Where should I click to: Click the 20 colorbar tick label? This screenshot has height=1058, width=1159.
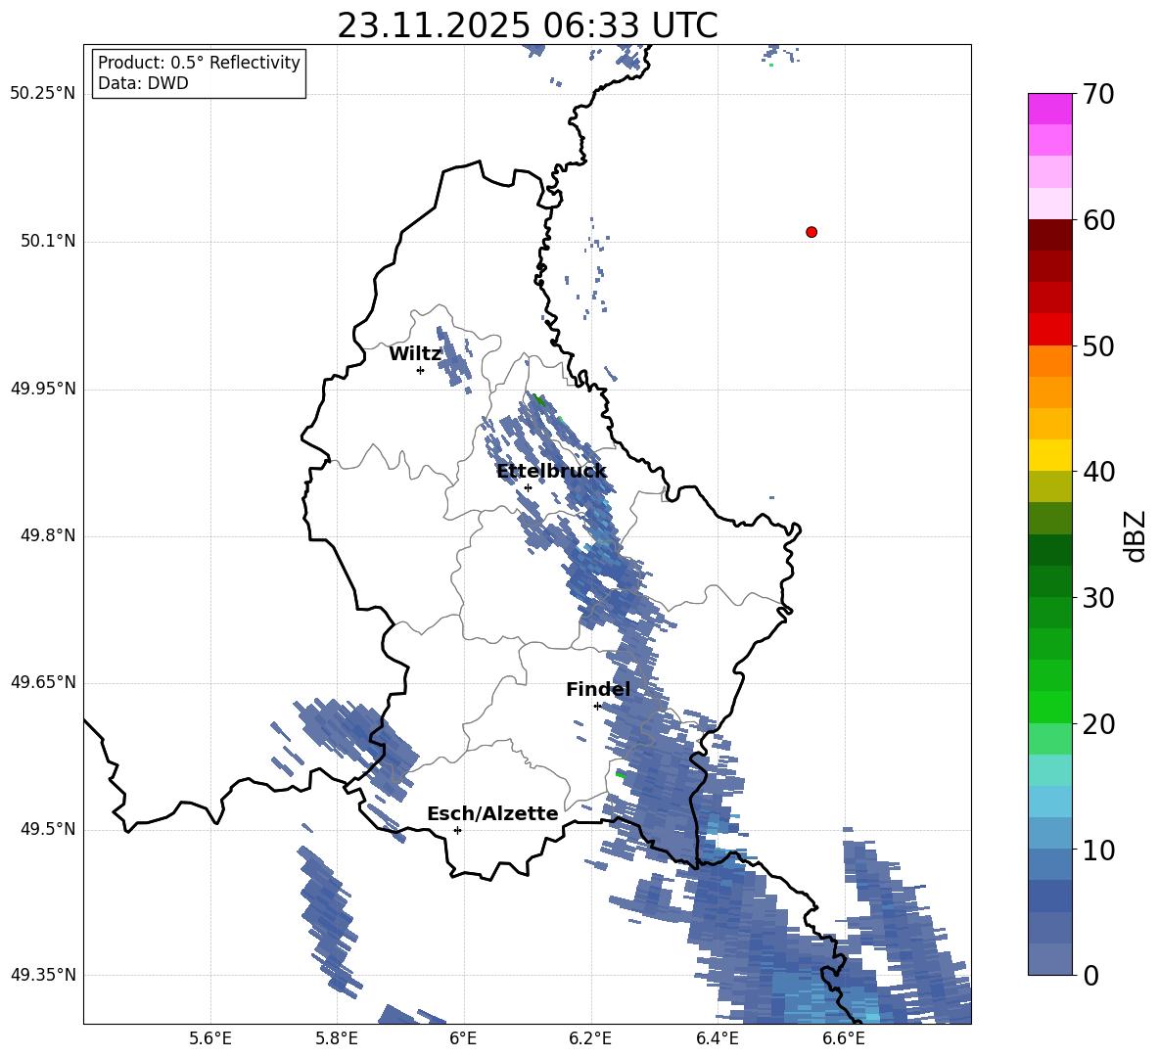point(1098,724)
